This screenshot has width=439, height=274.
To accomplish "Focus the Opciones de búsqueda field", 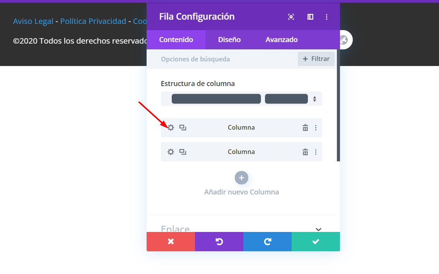I will click(222, 59).
